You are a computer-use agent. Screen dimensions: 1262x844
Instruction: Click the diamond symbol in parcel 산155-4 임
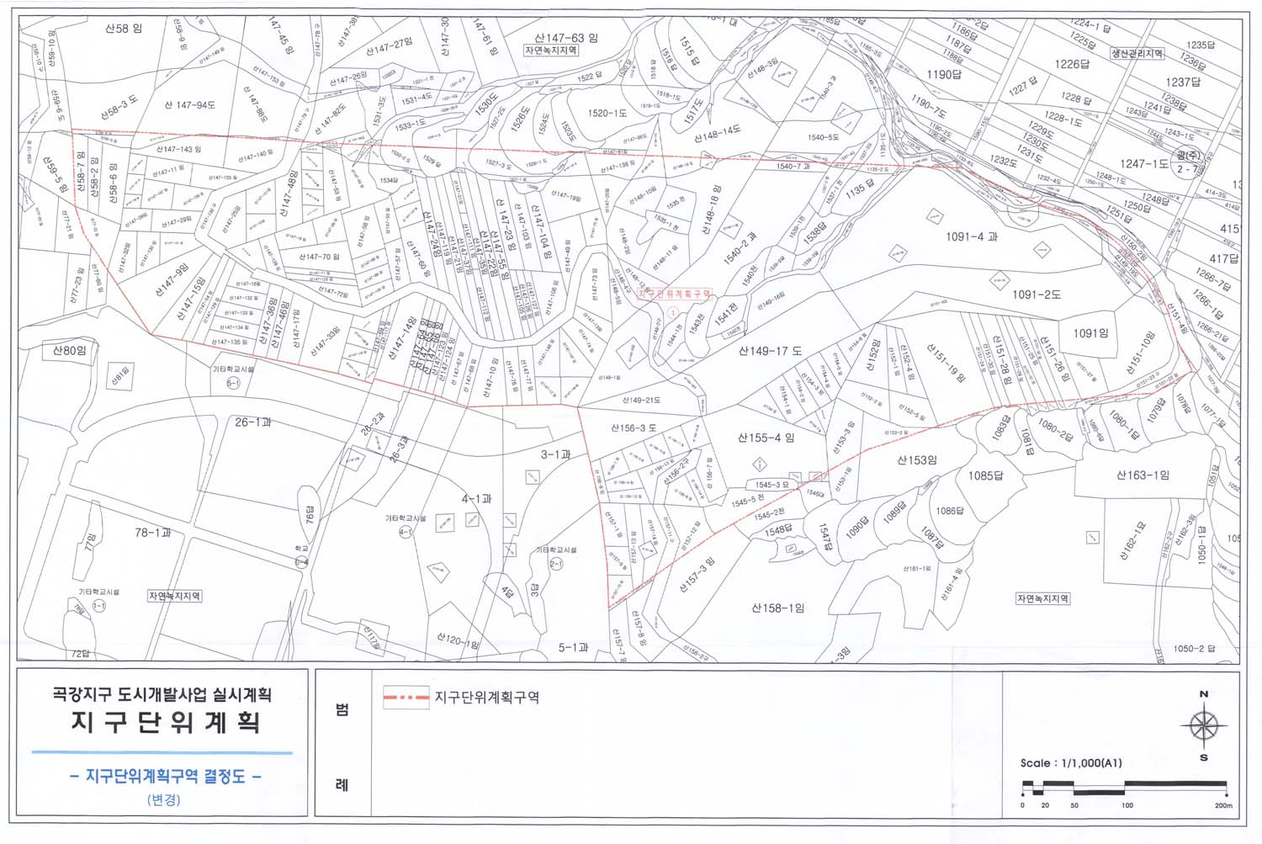pos(760,463)
